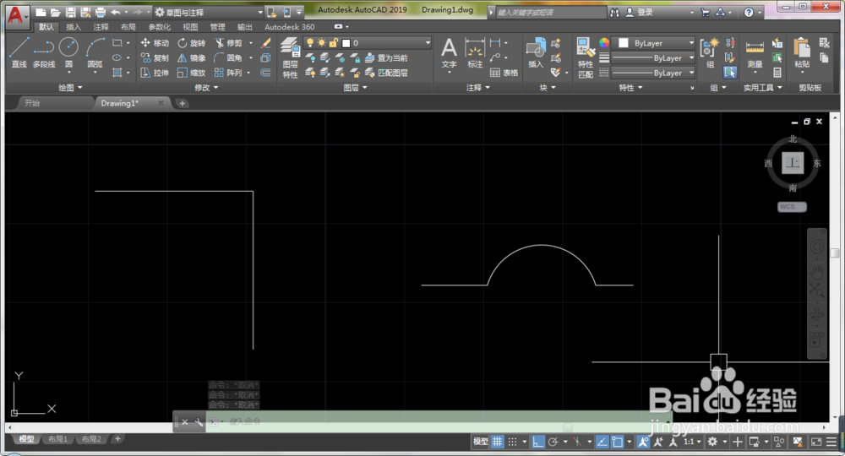Open the linetype ByLayer dropdown
The height and width of the screenshot is (456, 845).
coord(652,73)
